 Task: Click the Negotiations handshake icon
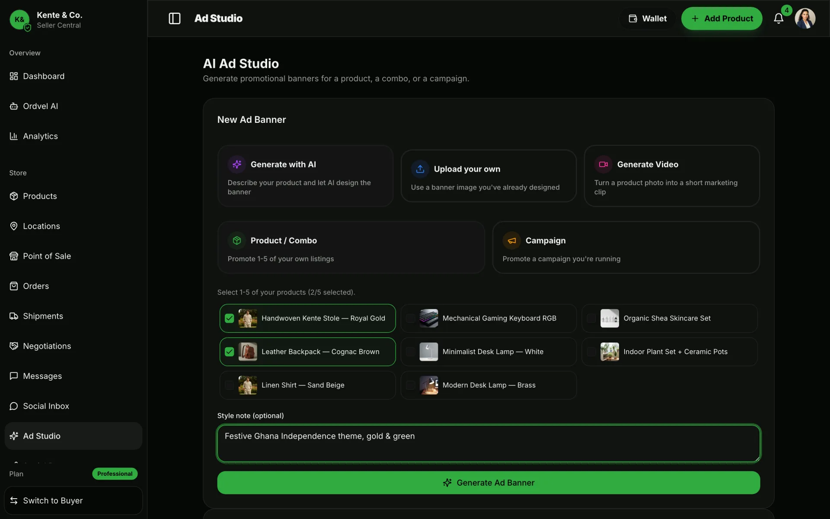(x=14, y=346)
